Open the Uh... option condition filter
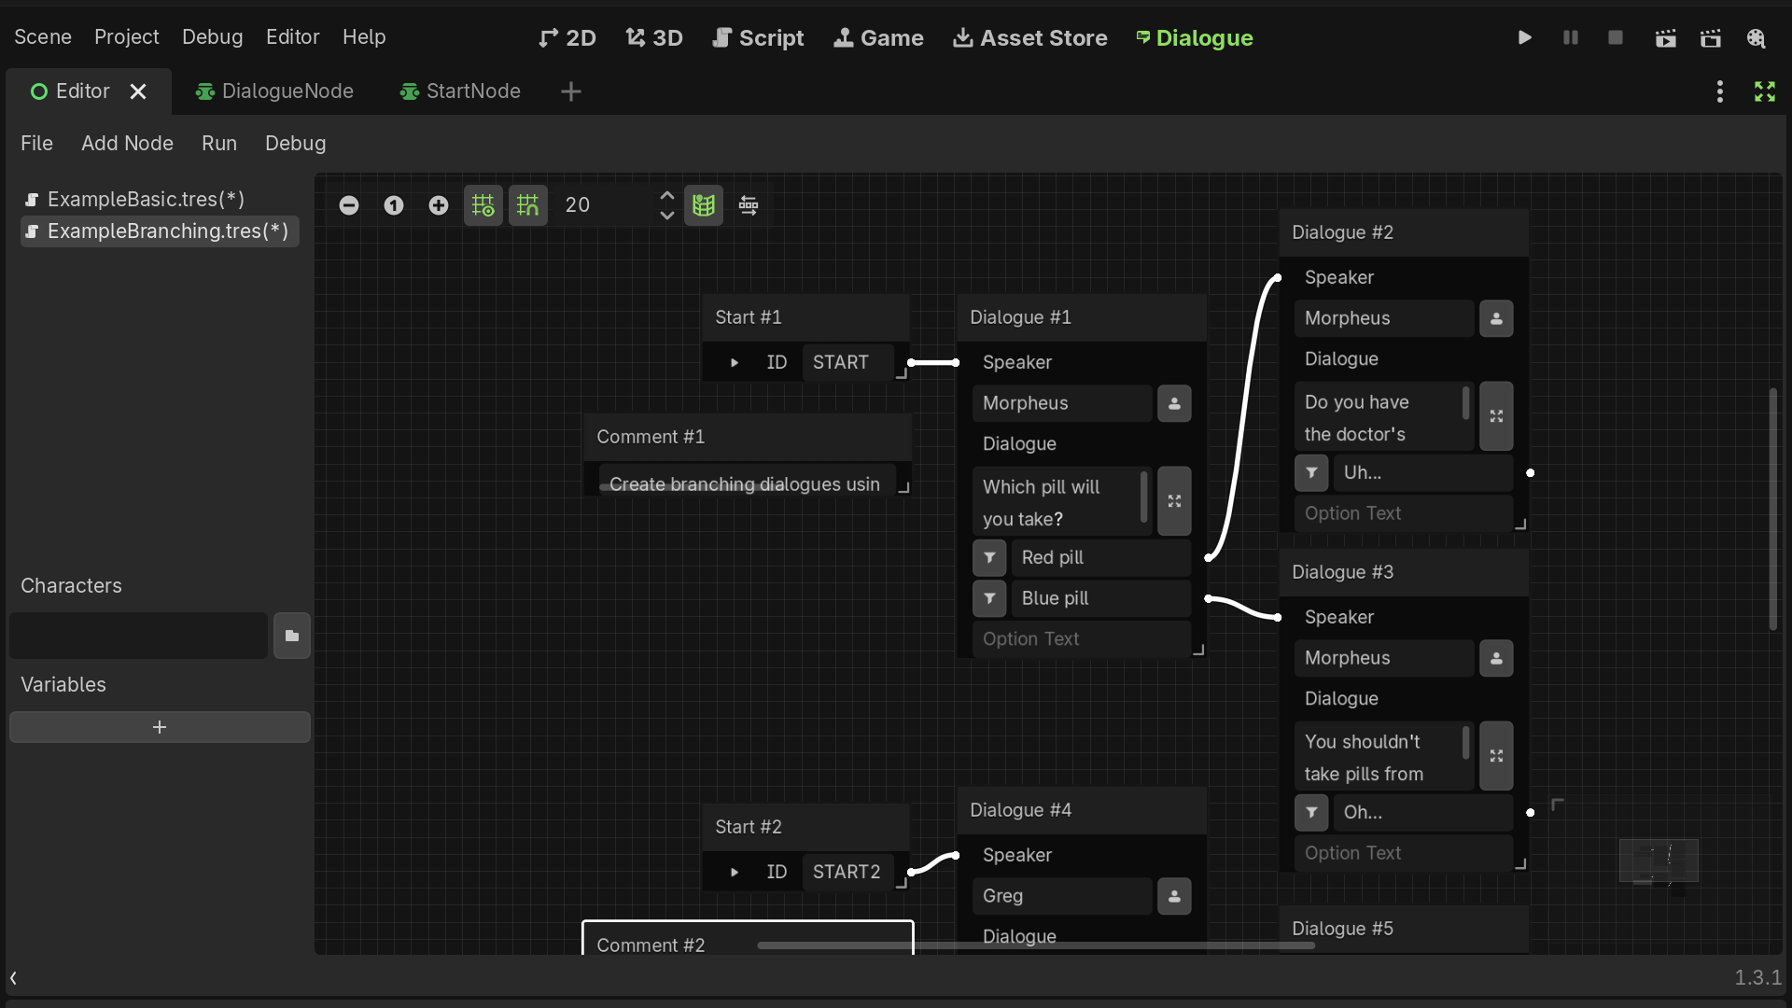This screenshot has height=1008, width=1792. 1311,472
